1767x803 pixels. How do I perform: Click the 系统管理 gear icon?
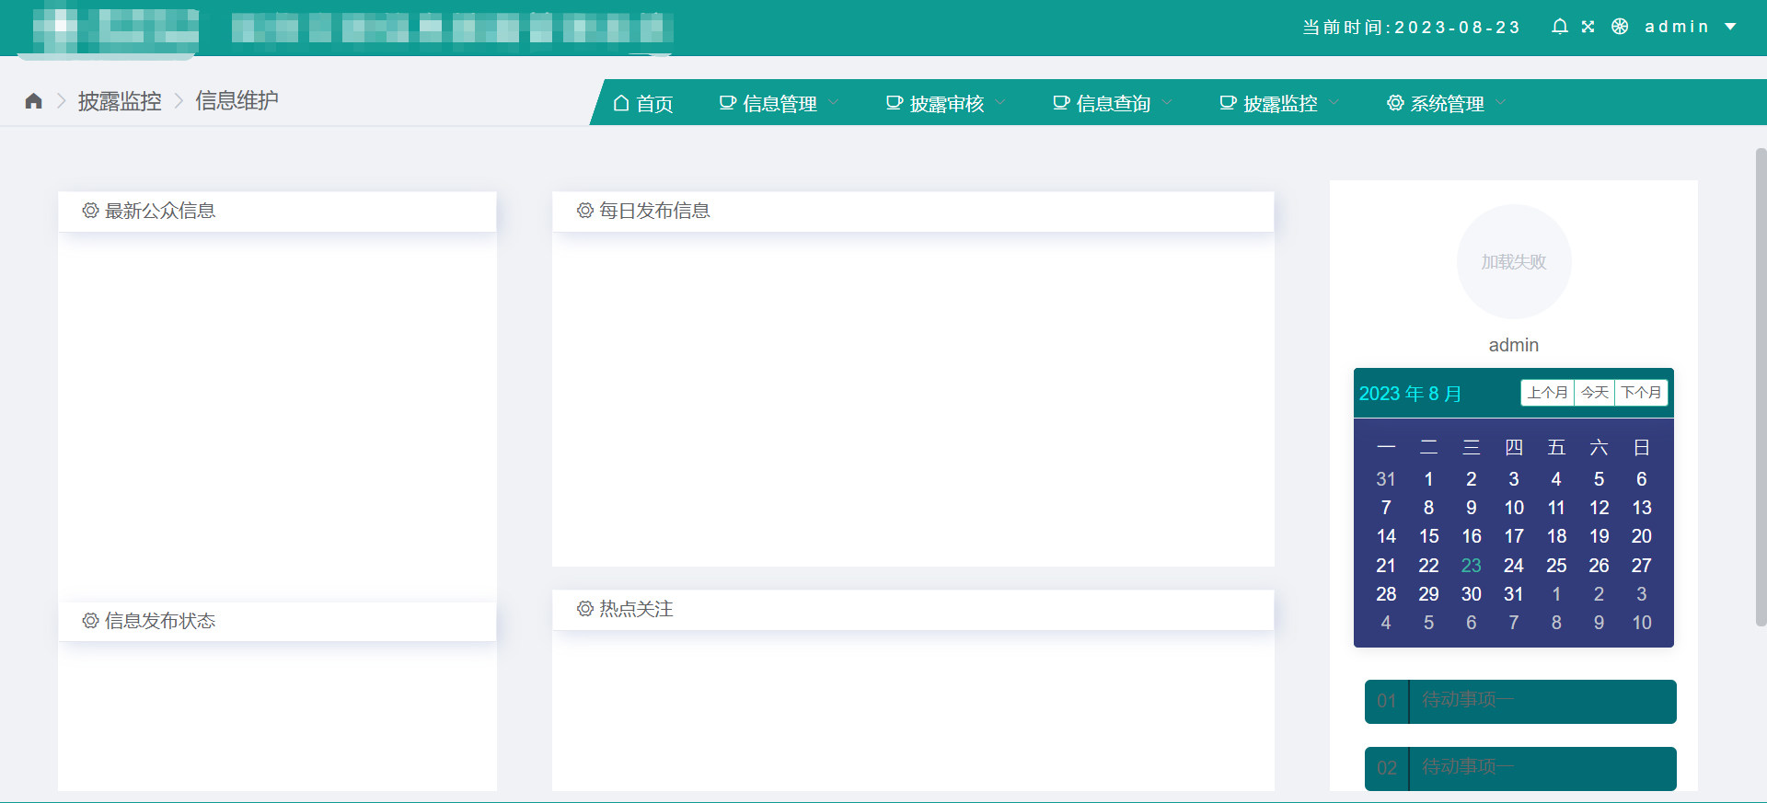tap(1395, 103)
